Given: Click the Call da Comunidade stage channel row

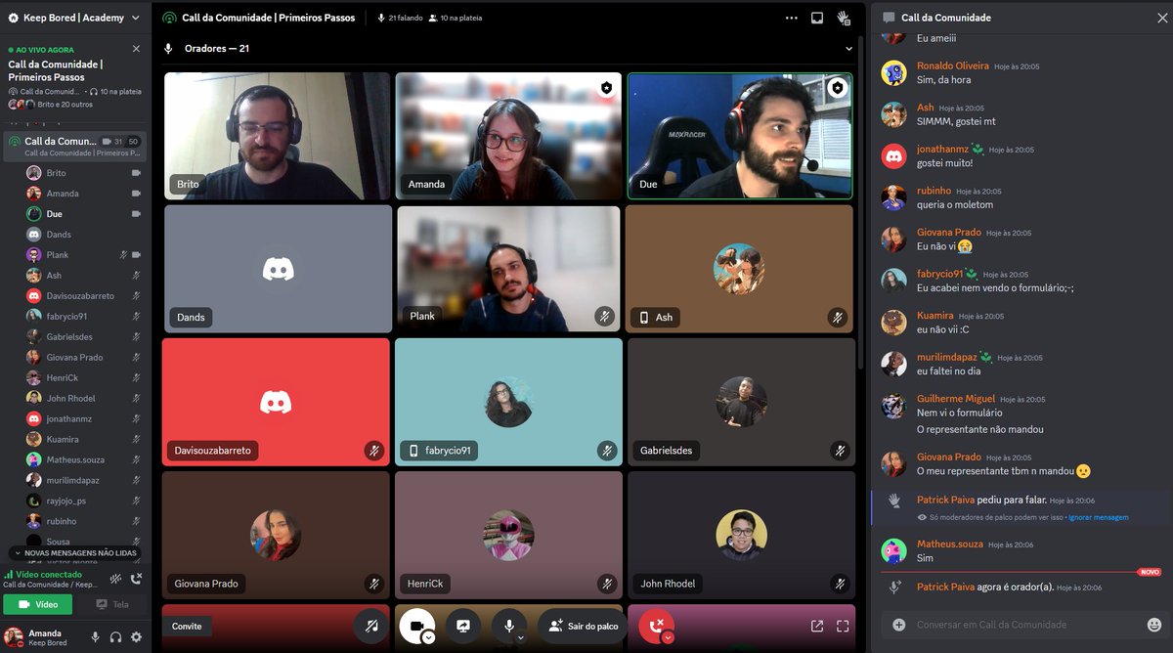Looking at the screenshot, I should (x=75, y=146).
